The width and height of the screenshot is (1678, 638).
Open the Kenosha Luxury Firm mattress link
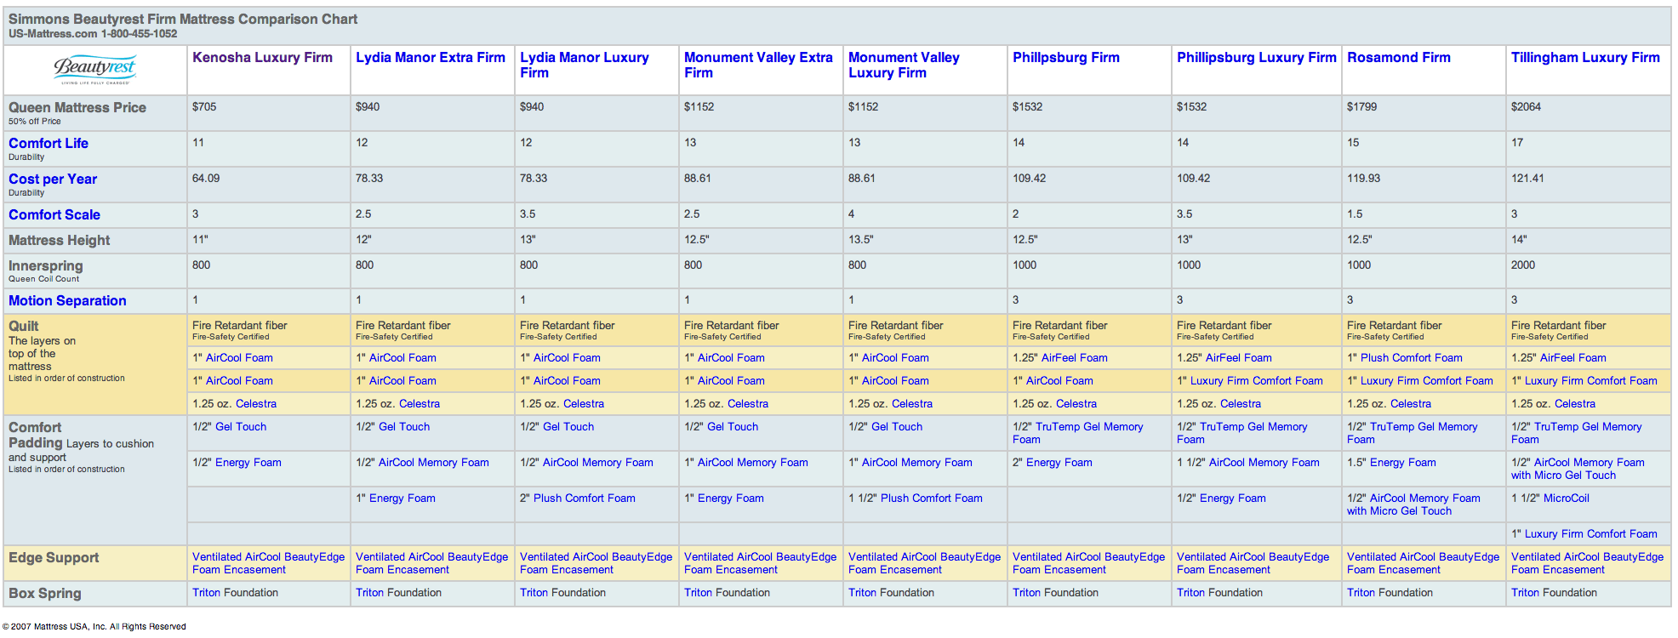pos(262,58)
